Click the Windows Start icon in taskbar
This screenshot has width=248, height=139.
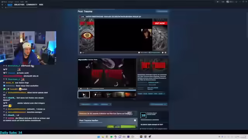98,137
